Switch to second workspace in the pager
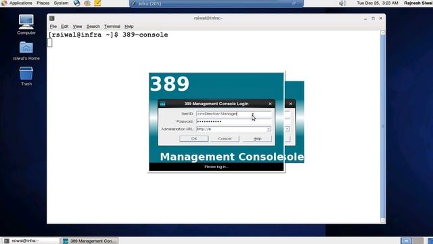Viewport: 433px width, 244px height. (418, 241)
